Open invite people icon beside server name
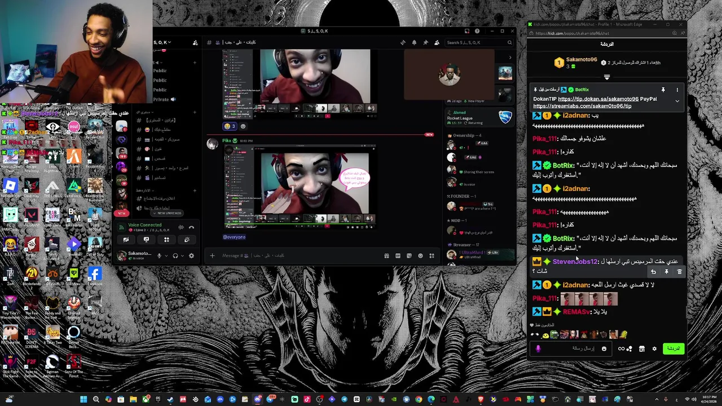This screenshot has height=406, width=722. pos(195,42)
